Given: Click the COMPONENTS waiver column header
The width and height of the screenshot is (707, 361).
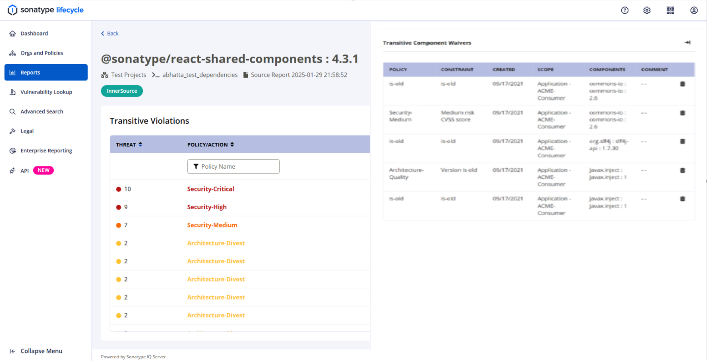Looking at the screenshot, I should tap(607, 70).
